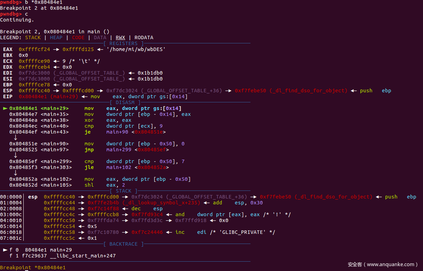Click the green current-instruction arrow at main+29

(5, 108)
